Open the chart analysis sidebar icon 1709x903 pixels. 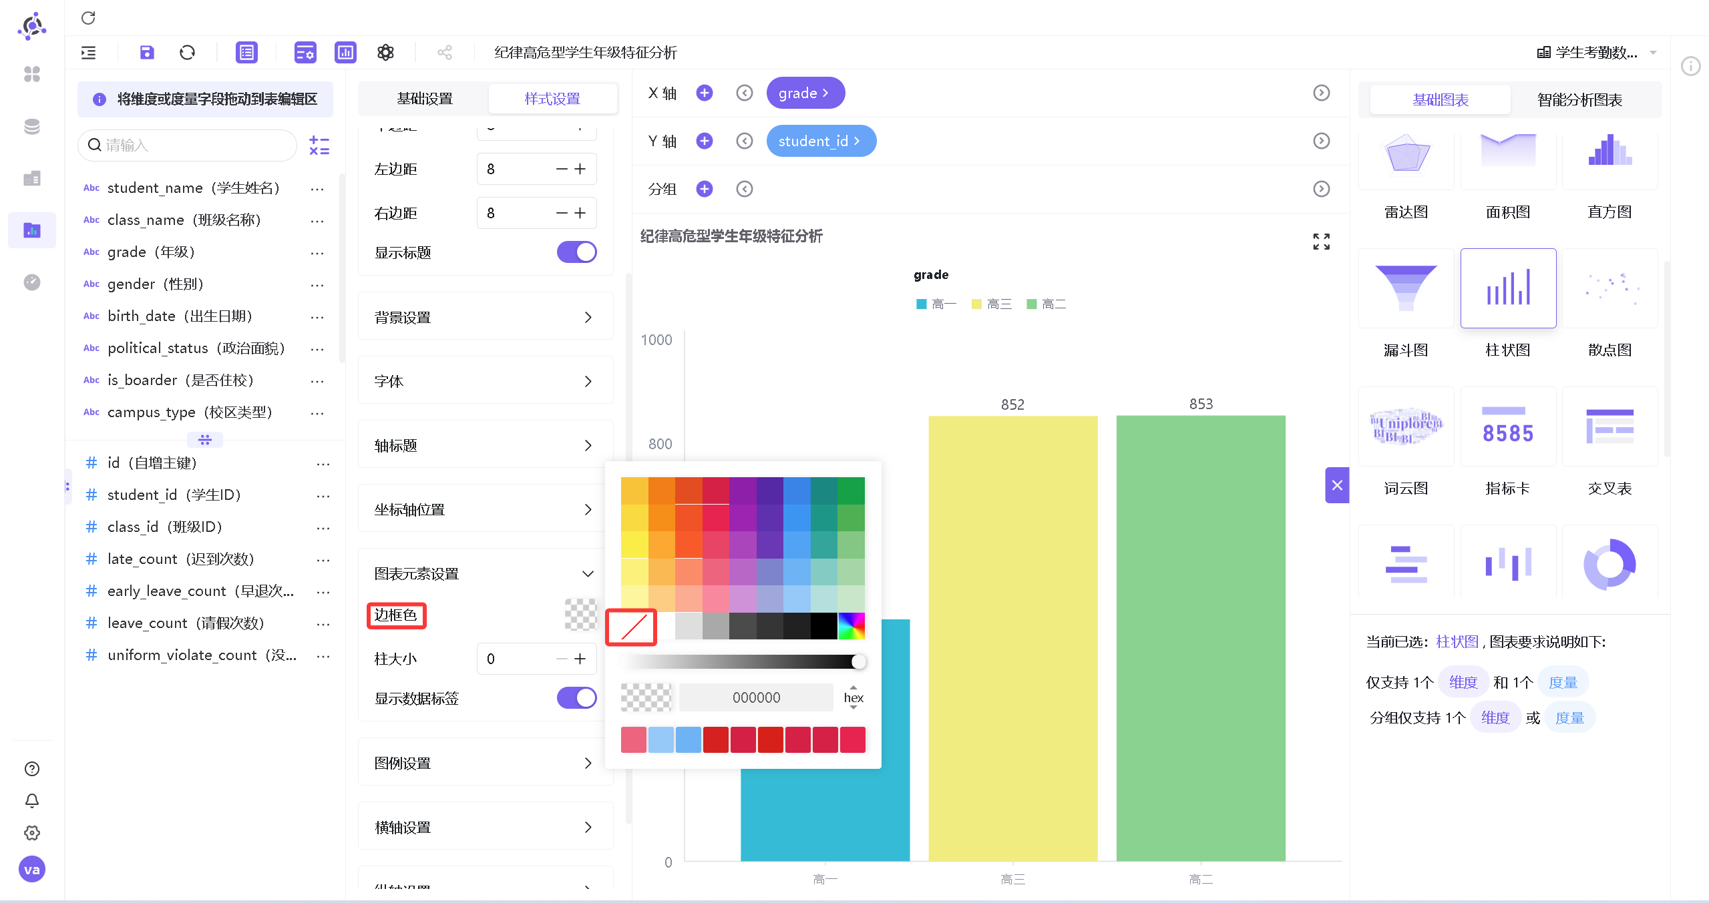pyautogui.click(x=32, y=230)
